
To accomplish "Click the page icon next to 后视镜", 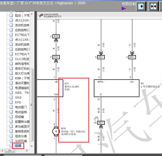I will (11, 117).
